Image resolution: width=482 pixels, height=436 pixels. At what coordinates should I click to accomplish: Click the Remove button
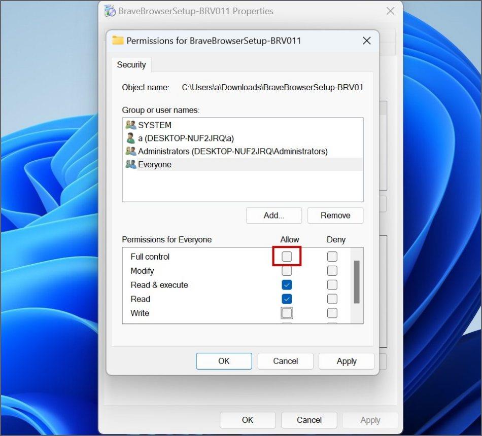pyautogui.click(x=335, y=215)
